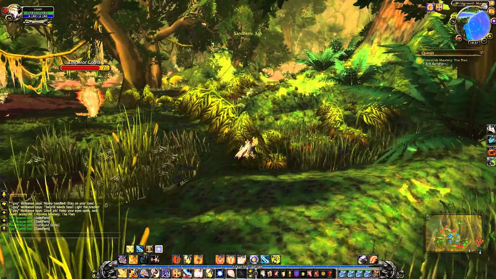496x279 pixels.
Task: Click Linnet's blue mana bar showing 4,180
Action: coord(38,16)
